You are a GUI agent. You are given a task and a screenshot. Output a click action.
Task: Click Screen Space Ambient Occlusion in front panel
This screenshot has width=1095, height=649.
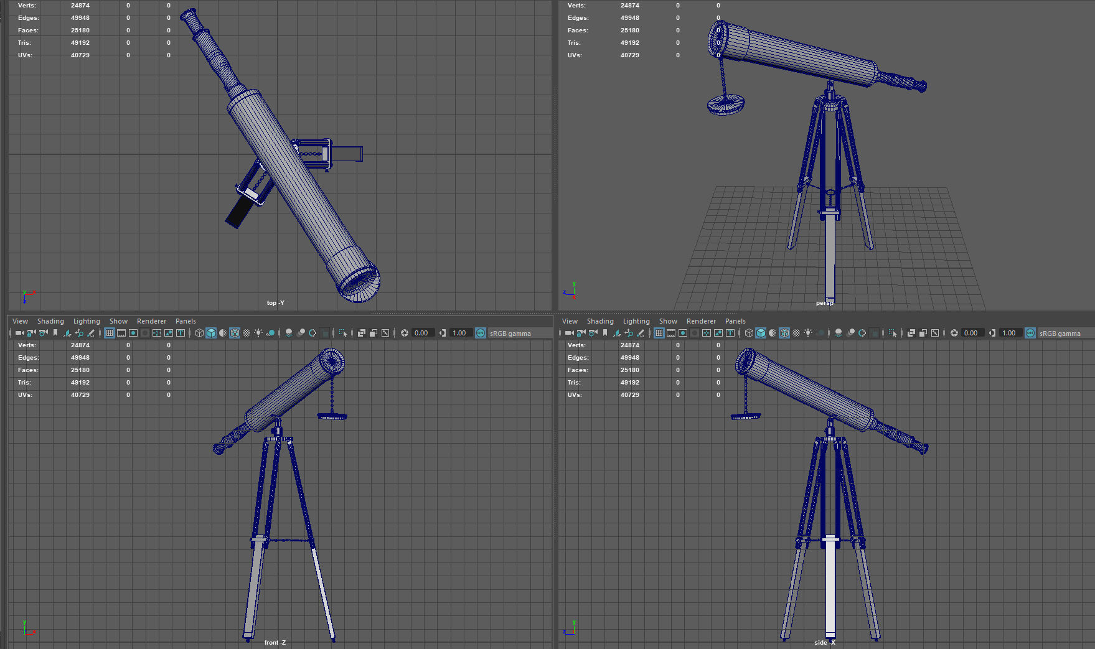[289, 333]
